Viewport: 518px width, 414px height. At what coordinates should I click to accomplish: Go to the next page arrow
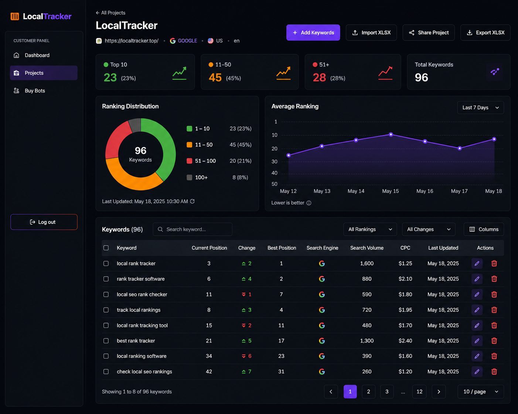click(439, 391)
